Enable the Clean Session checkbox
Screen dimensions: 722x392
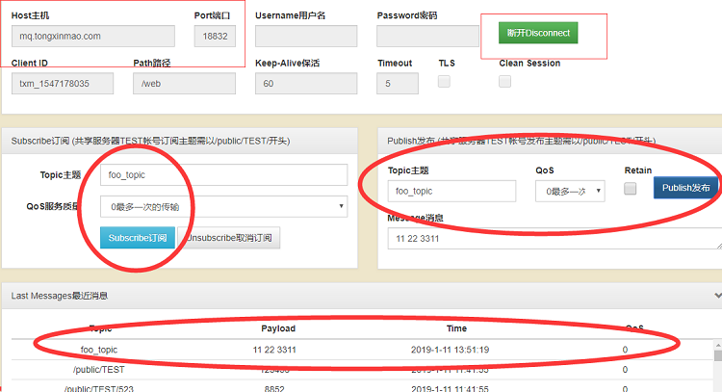(x=504, y=82)
